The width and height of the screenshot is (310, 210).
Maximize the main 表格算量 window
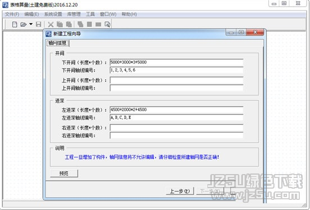point(284,3)
